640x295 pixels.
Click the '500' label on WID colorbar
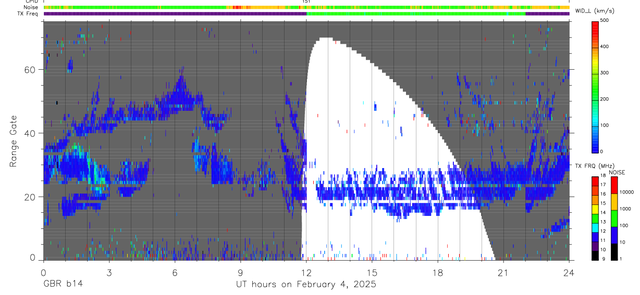pyautogui.click(x=606, y=20)
